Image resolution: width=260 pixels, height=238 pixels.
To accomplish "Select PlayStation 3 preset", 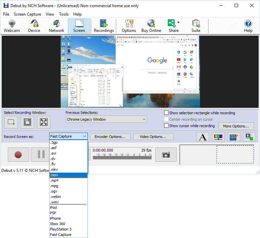I will 68,229.
